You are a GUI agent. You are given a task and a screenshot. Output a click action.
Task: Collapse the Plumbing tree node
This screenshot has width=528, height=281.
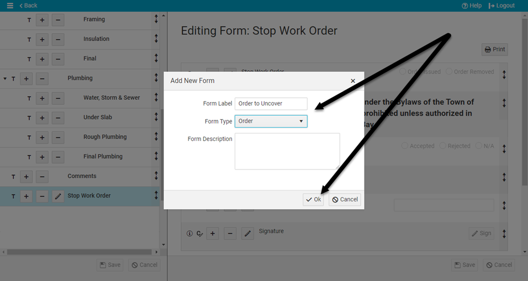coord(5,79)
